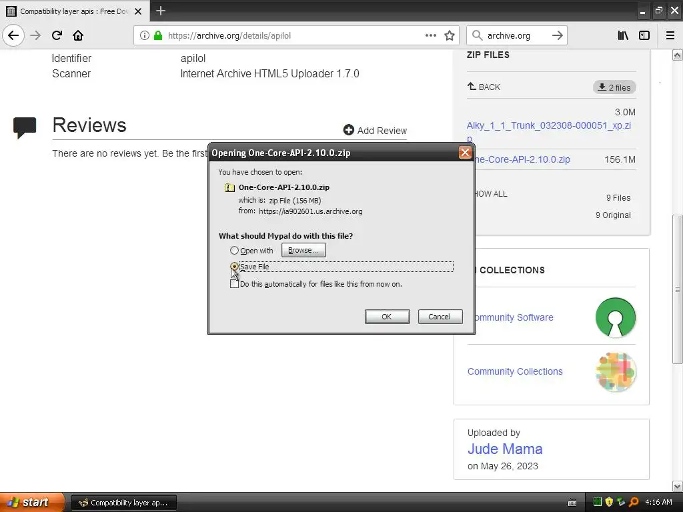Confirm download with the OK button
The height and width of the screenshot is (512, 683).
point(387,317)
